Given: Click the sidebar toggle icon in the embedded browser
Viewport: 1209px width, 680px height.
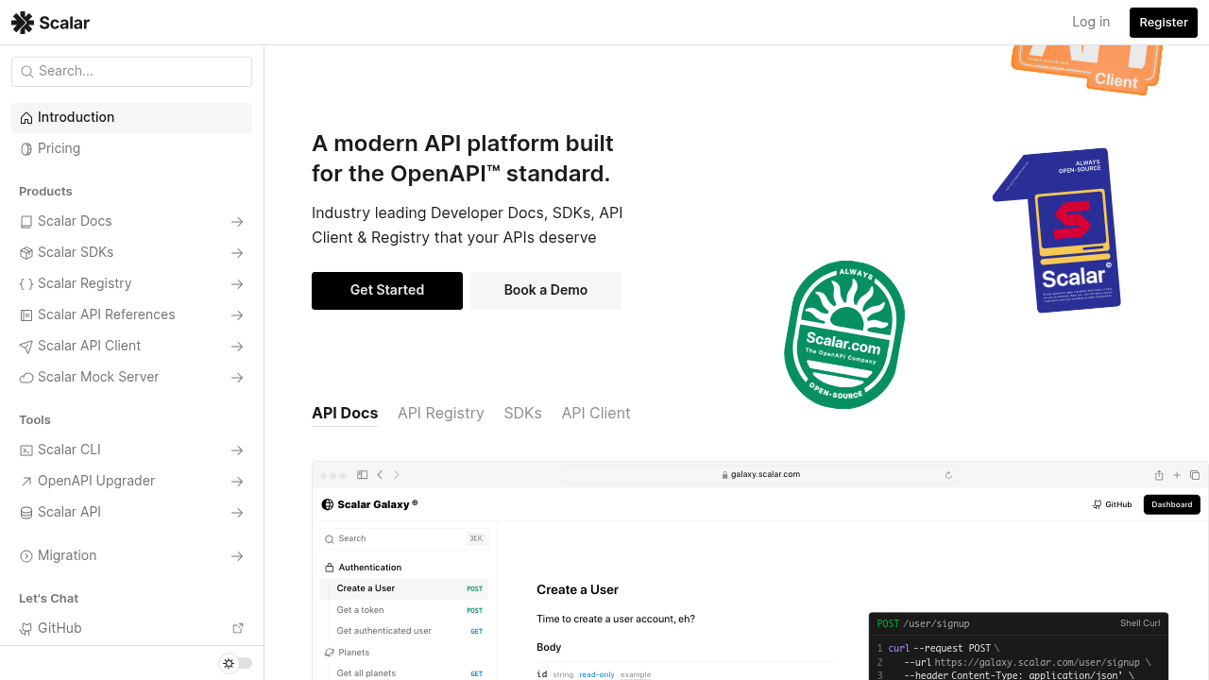Looking at the screenshot, I should point(362,475).
